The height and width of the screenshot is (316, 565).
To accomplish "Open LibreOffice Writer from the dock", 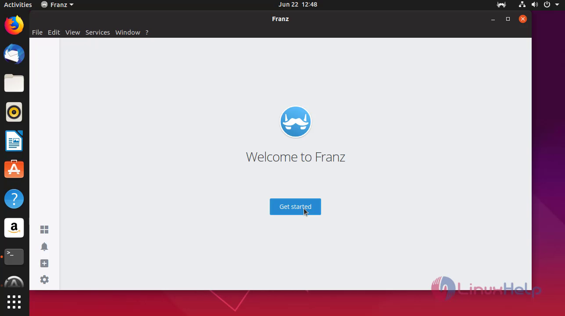I will click(x=14, y=141).
